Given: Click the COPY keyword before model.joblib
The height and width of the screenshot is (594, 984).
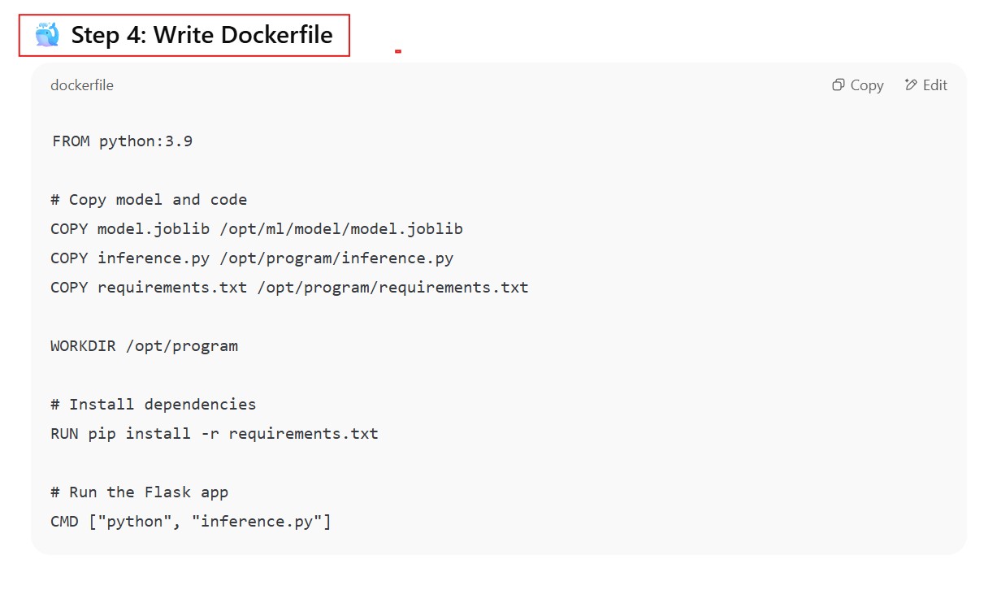Looking at the screenshot, I should click(69, 229).
